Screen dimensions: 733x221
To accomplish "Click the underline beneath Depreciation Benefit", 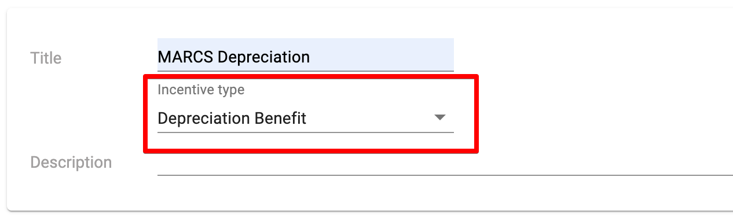I will tap(306, 132).
